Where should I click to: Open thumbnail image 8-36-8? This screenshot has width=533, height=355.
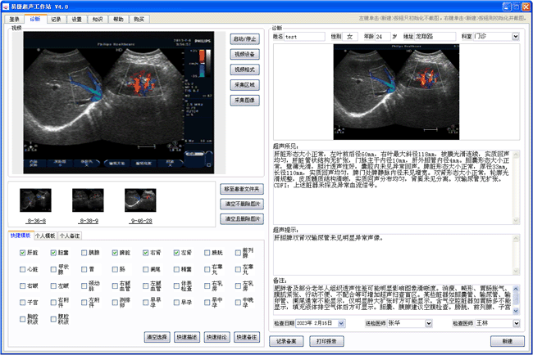click(x=36, y=200)
